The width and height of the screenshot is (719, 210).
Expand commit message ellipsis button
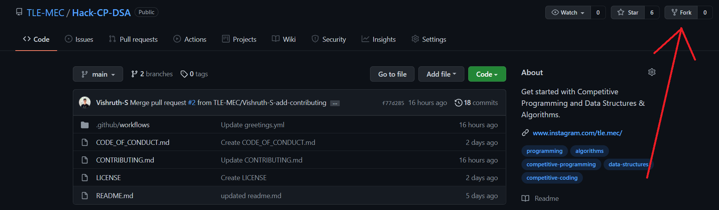(335, 103)
